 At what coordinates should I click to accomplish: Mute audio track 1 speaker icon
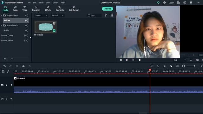(11, 99)
